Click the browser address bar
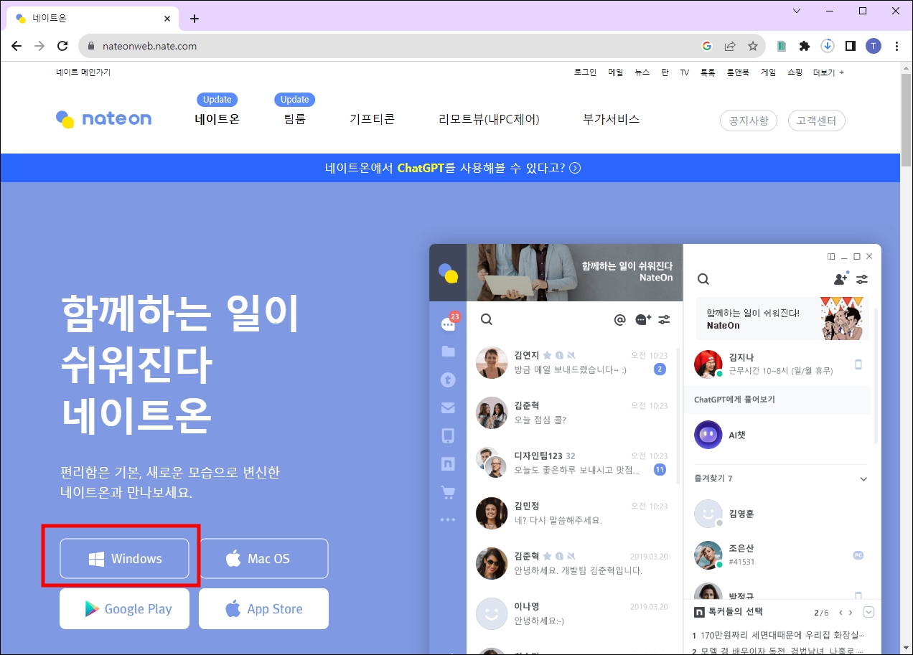Image resolution: width=913 pixels, height=655 pixels. (x=287, y=45)
